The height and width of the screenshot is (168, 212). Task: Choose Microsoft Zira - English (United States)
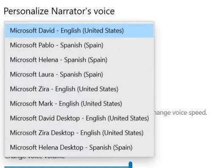(79, 89)
